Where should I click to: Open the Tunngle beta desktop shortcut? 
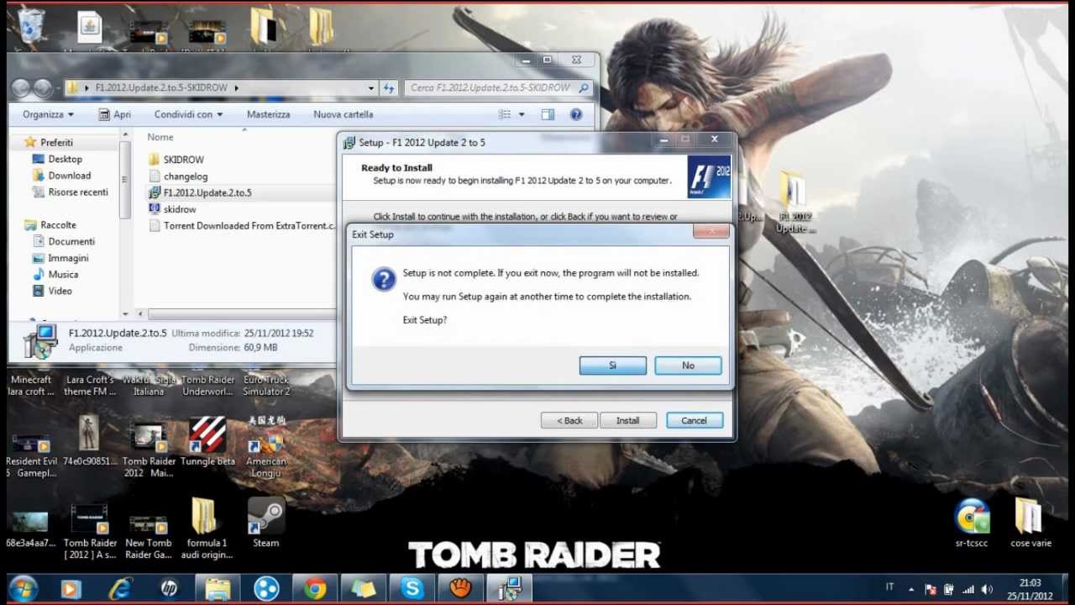[x=207, y=441]
